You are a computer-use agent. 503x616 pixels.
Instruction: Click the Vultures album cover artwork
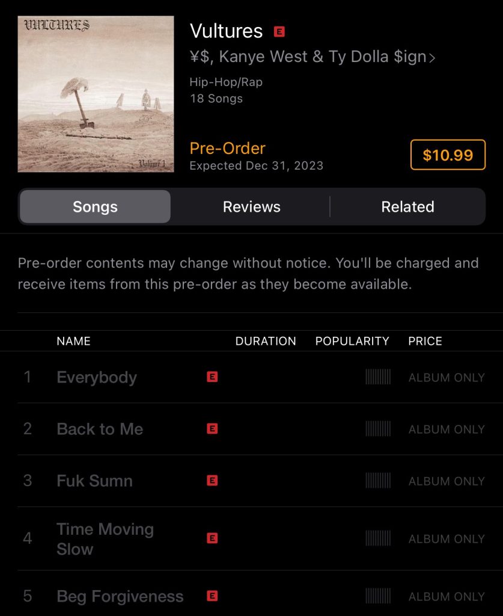tap(96, 94)
